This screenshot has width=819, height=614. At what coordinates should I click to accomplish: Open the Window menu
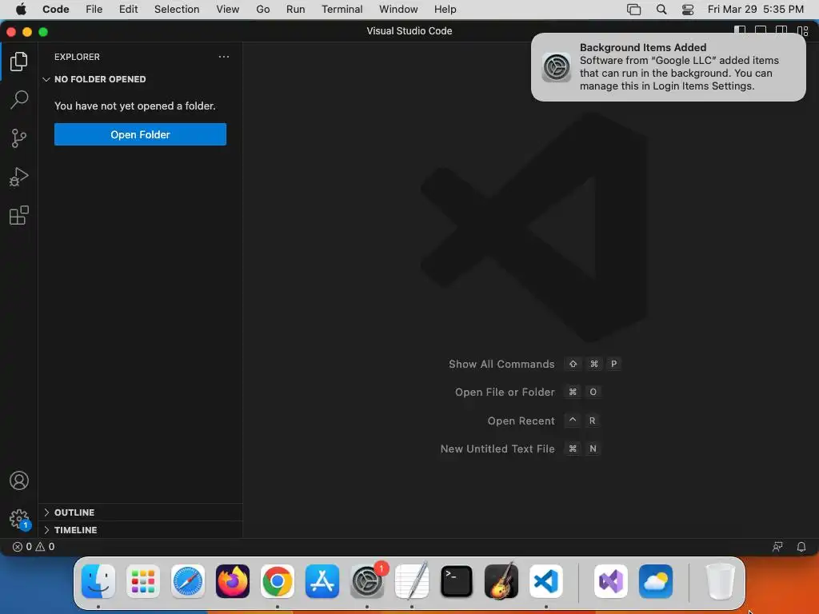point(398,10)
